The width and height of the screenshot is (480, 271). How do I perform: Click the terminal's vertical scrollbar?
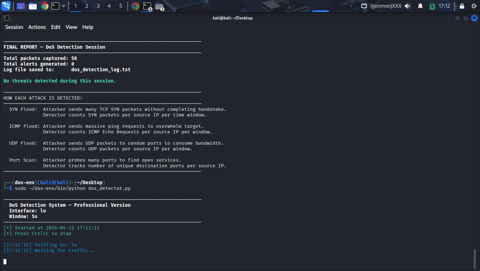click(474, 259)
